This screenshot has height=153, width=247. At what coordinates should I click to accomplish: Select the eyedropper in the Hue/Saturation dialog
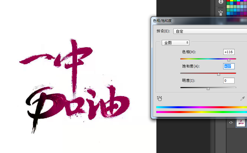tap(242, 98)
